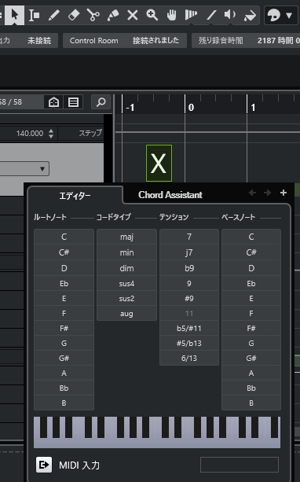Viewport: 300px width, 482px height.
Task: Select root note F#
Action: (x=64, y=329)
